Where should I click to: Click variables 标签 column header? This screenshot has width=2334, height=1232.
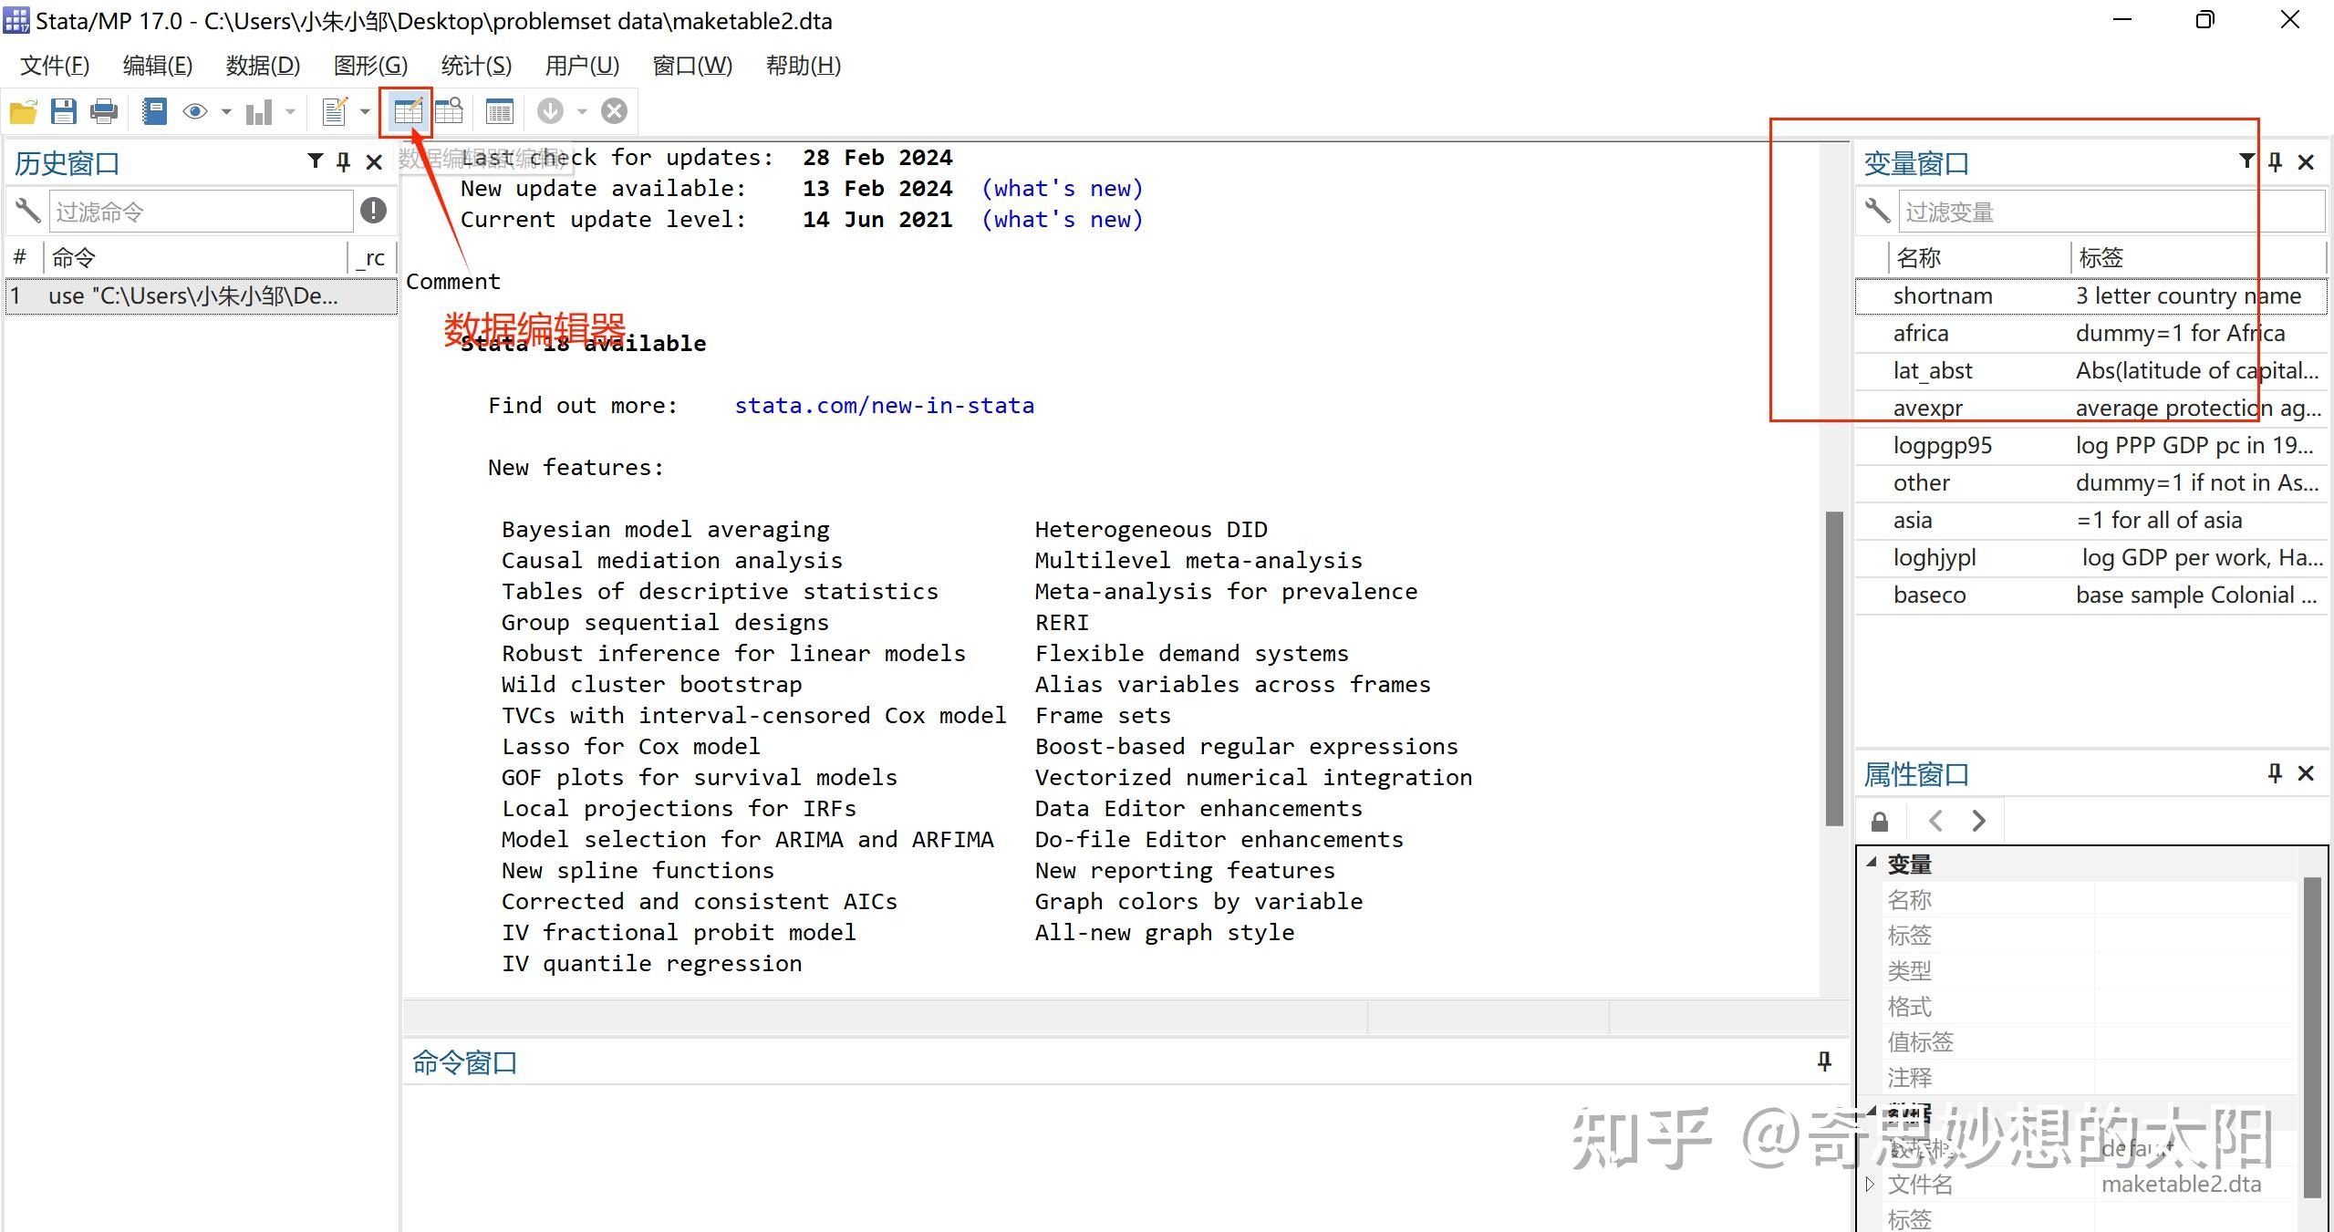tap(2198, 258)
